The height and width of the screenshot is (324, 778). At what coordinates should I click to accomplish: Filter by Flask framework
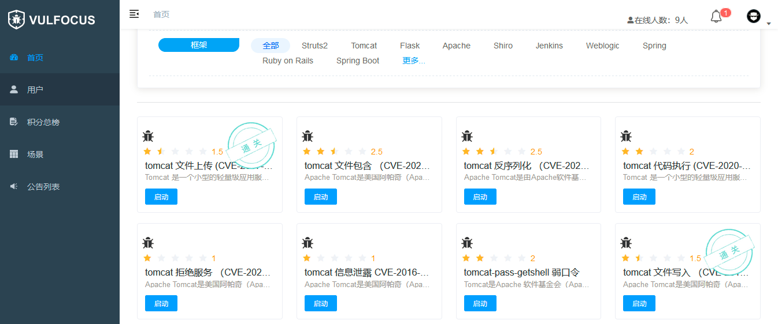410,46
